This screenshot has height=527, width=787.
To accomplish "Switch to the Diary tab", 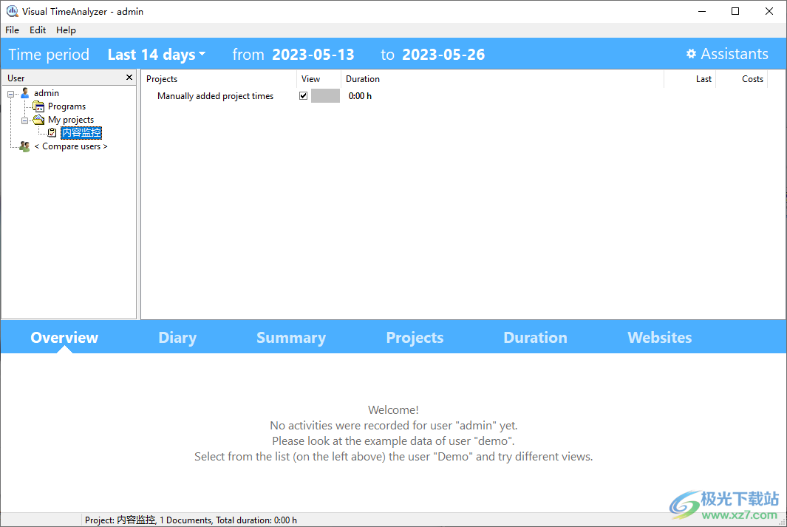I will coord(177,337).
